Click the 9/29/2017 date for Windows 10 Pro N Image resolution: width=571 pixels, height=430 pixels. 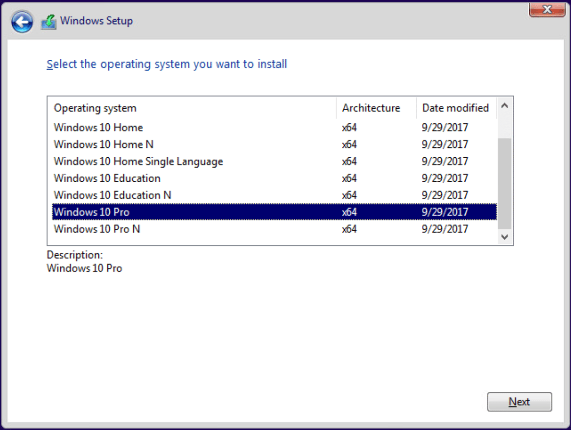(445, 229)
